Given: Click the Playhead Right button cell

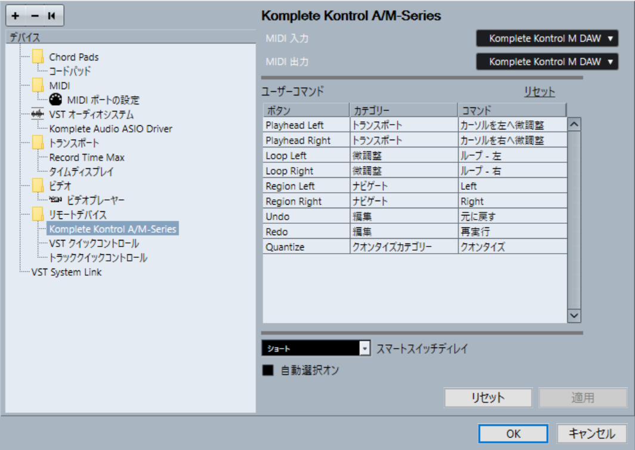Looking at the screenshot, I should click(x=306, y=140).
